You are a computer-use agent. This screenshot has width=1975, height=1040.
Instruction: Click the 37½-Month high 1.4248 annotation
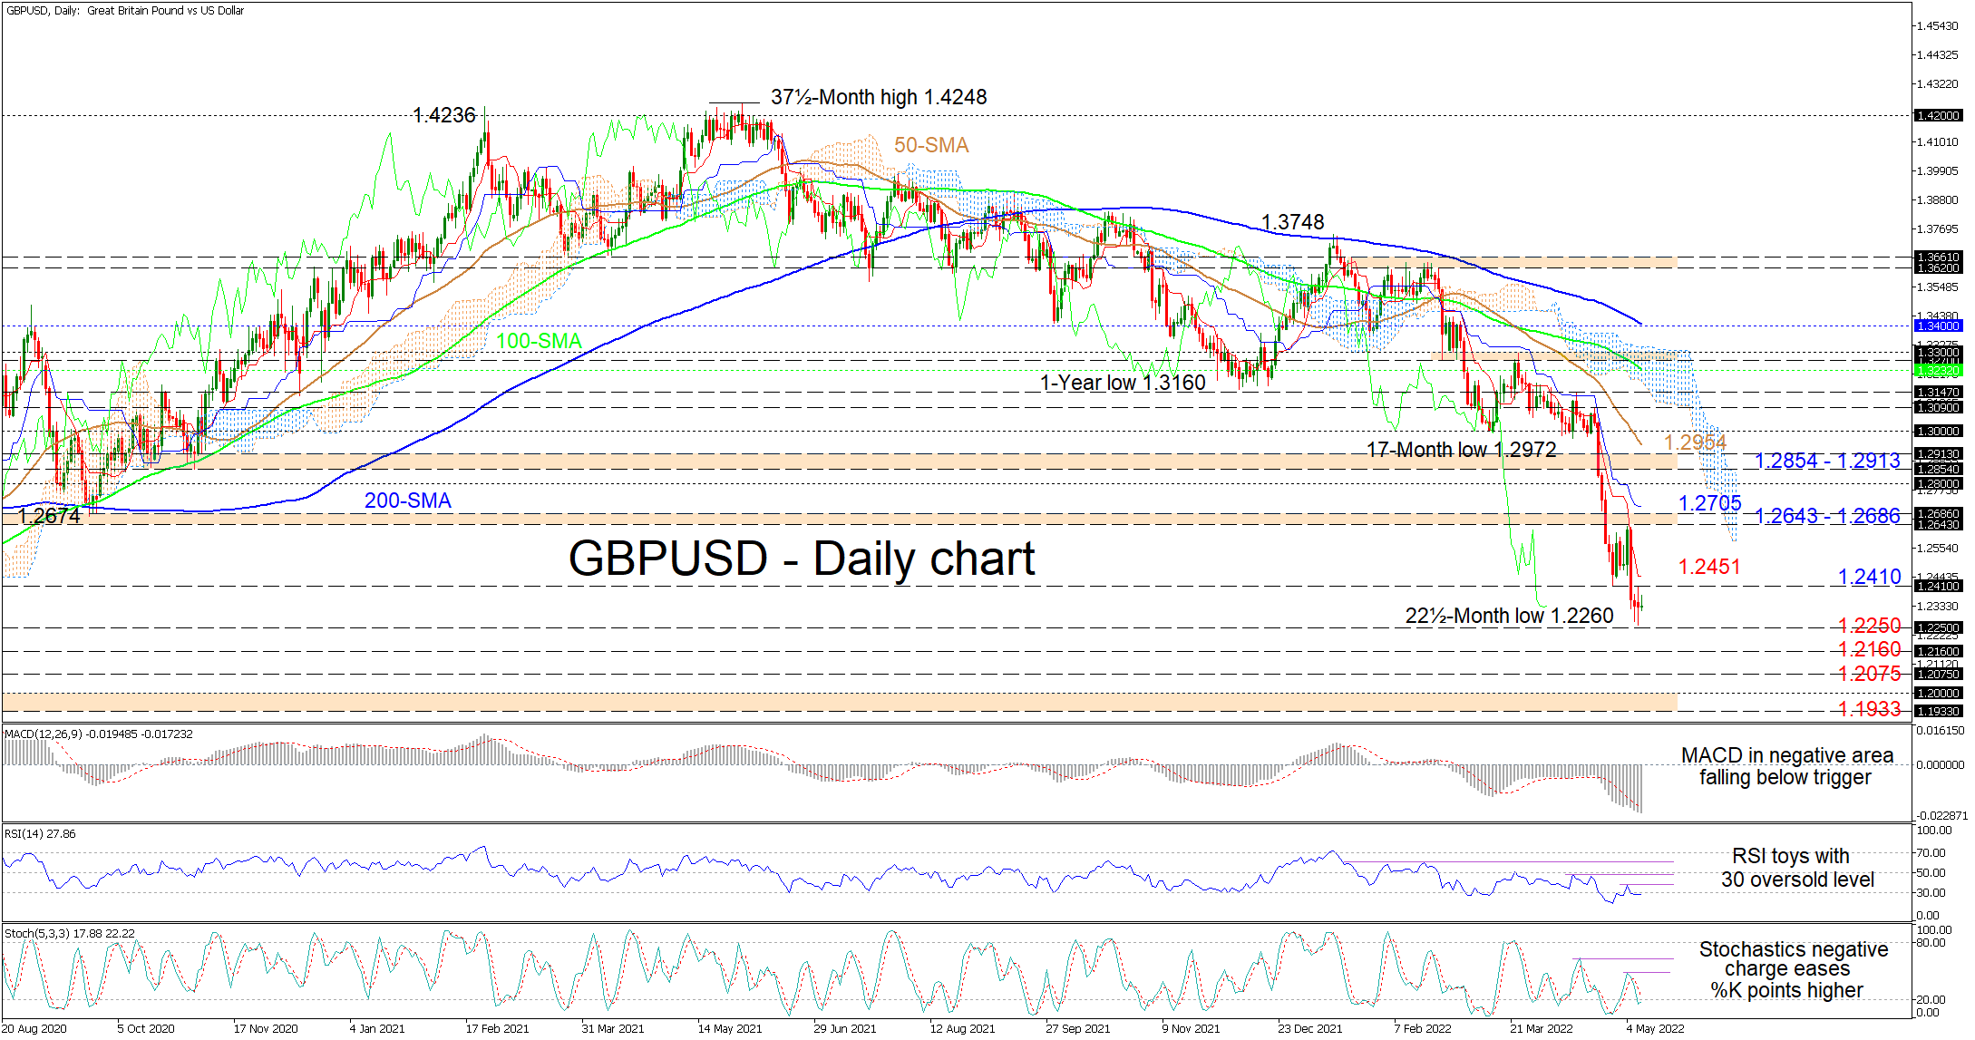878,97
